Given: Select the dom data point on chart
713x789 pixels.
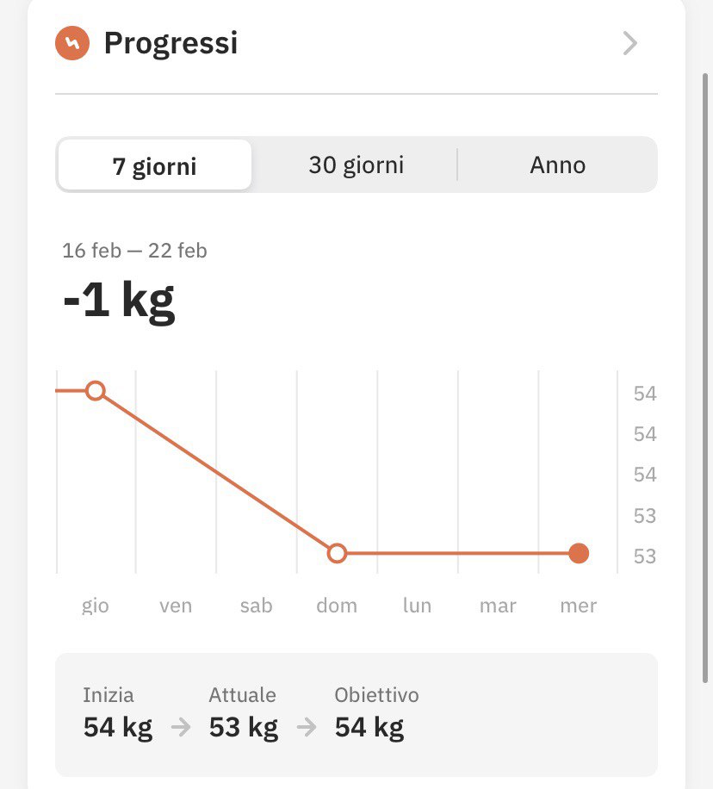Looking at the screenshot, I should click(x=337, y=553).
